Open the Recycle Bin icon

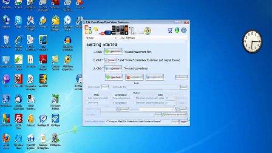point(6,42)
